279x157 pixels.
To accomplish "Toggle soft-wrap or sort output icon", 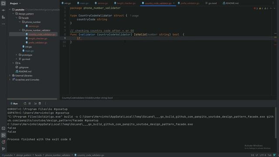I will point(35,103).
